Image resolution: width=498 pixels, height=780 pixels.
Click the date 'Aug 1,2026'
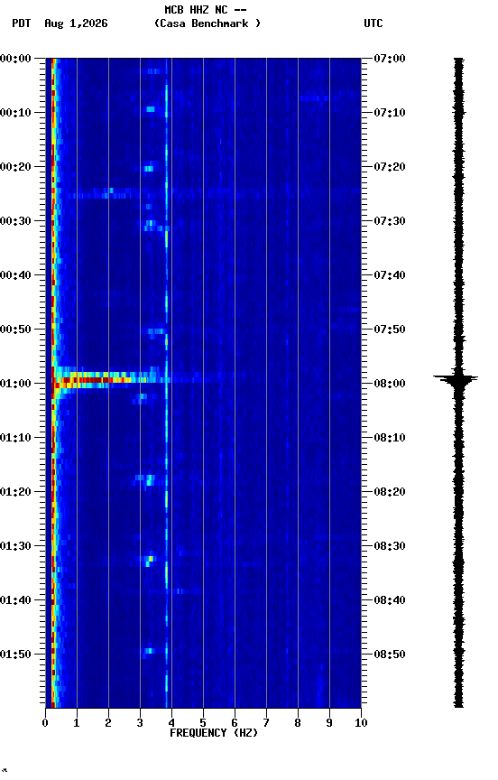76,23
